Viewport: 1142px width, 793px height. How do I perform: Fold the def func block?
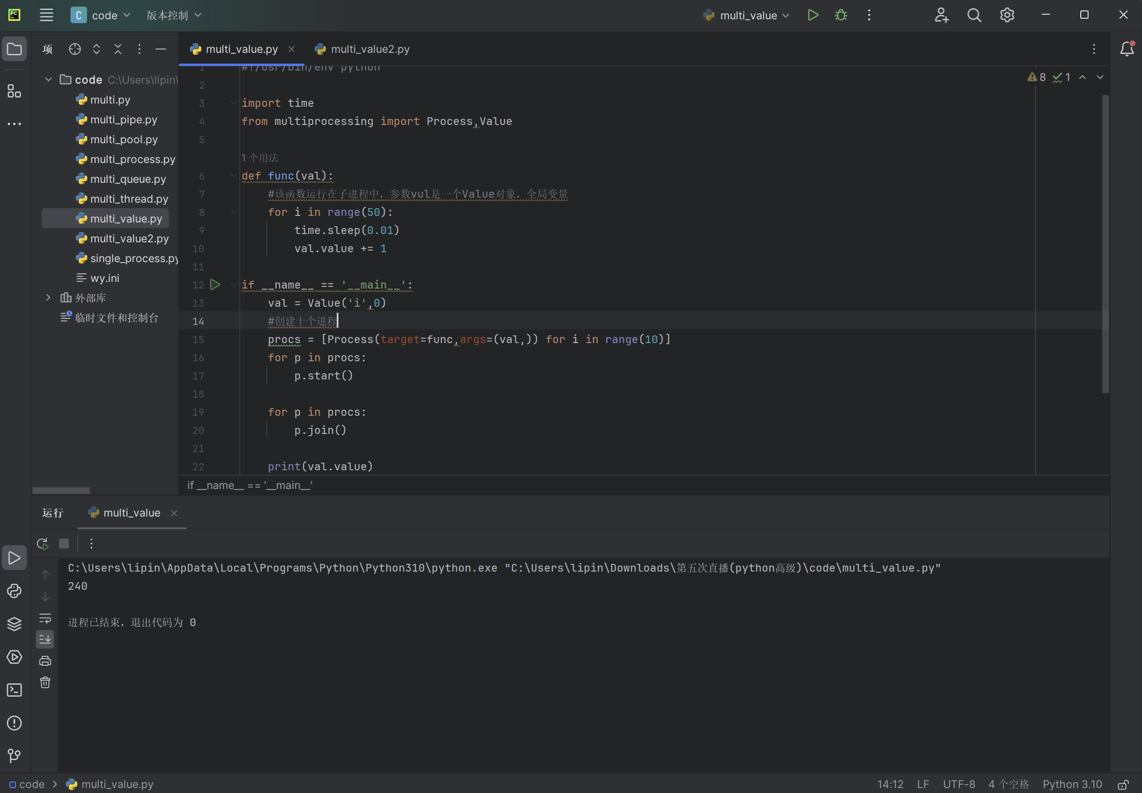click(x=234, y=176)
